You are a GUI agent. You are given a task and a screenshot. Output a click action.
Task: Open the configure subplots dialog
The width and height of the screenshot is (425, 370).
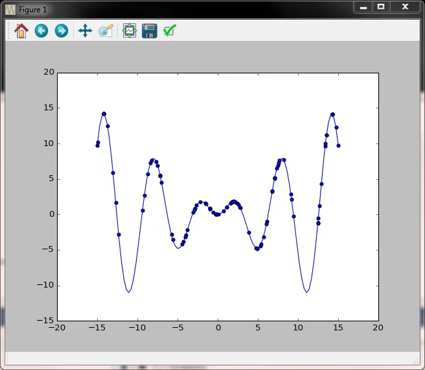130,31
